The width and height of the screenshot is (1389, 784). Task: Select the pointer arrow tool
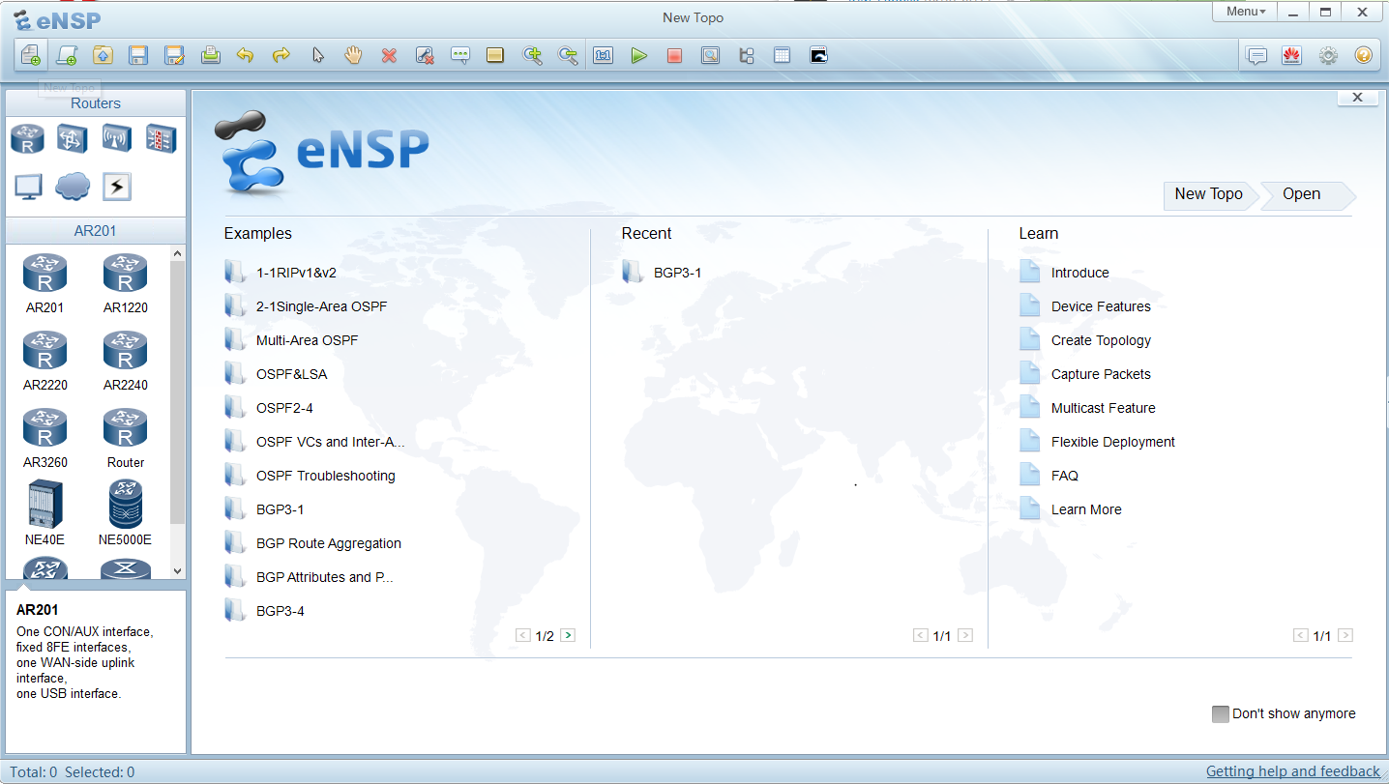pyautogui.click(x=317, y=56)
